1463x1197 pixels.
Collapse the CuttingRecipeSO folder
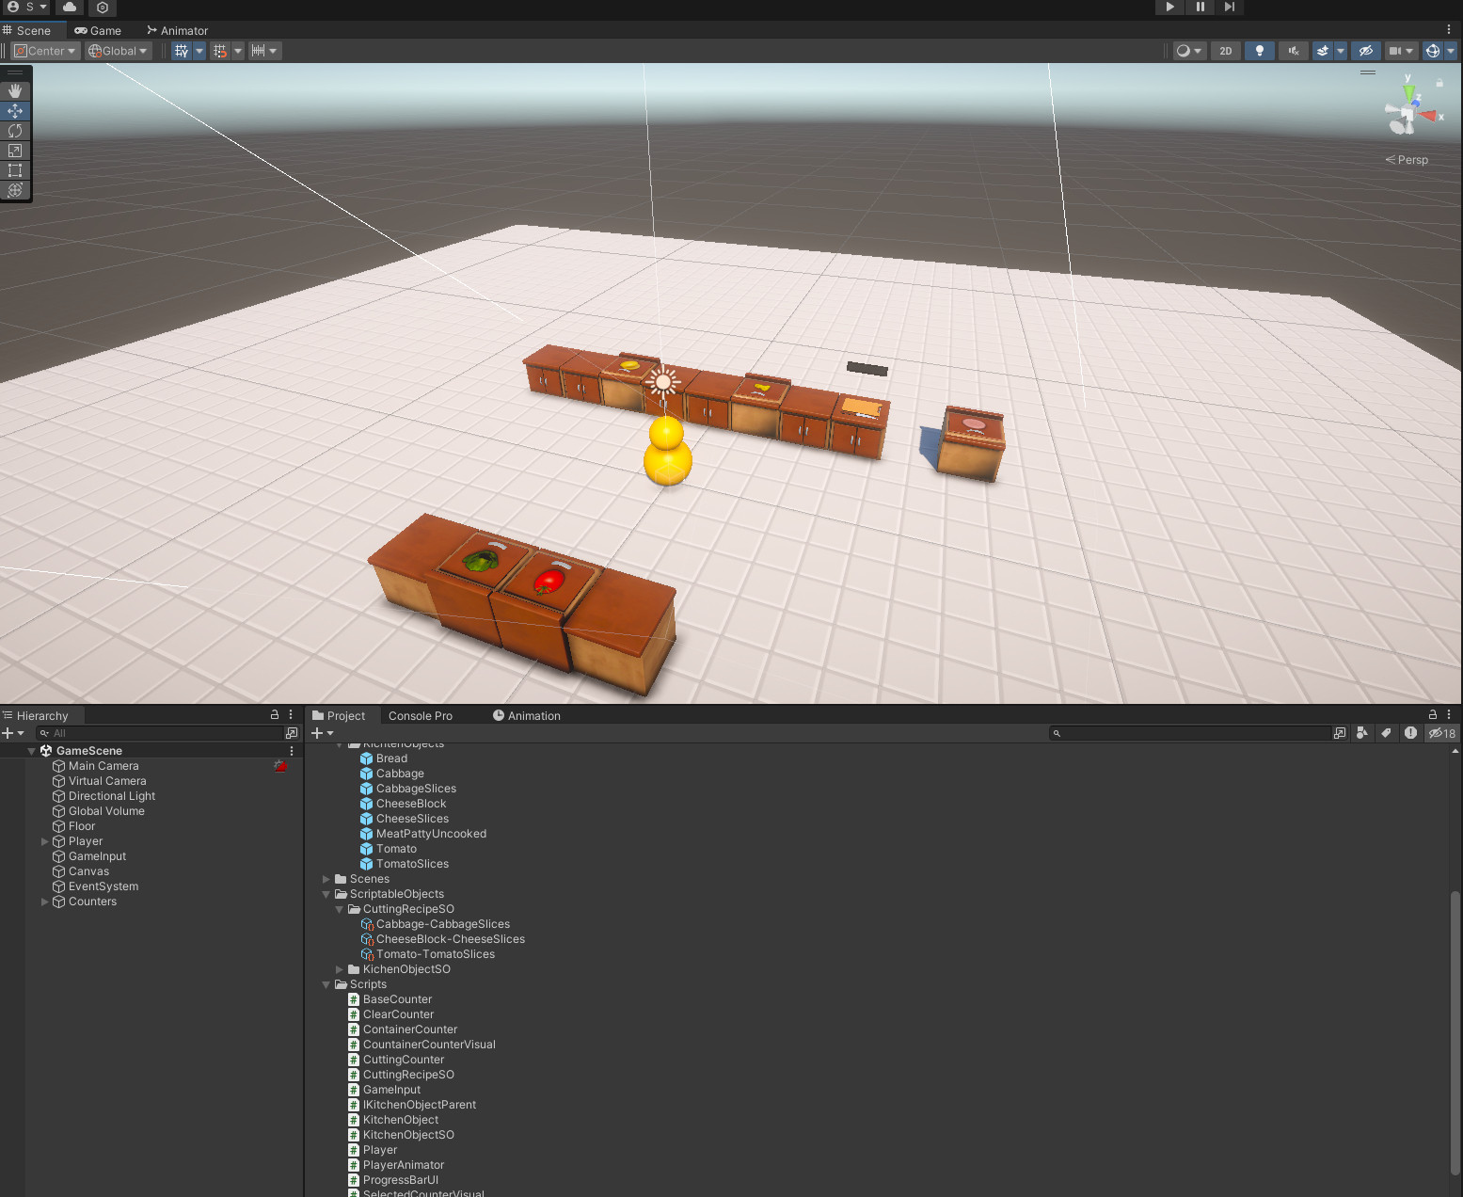[340, 909]
